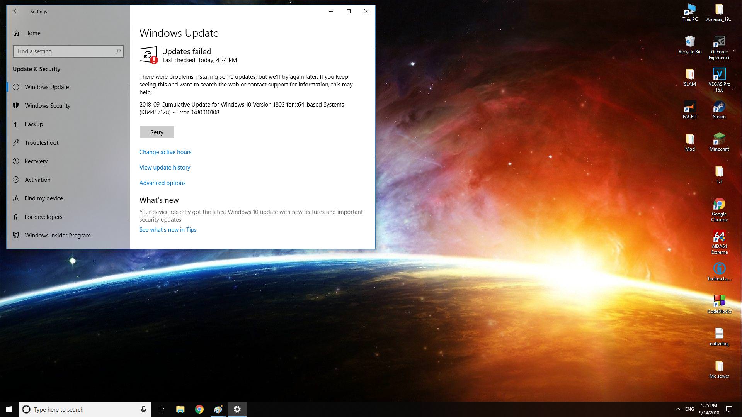Select the Google Chrome desktop shortcut
Screen dimensions: 742x417
point(719,210)
